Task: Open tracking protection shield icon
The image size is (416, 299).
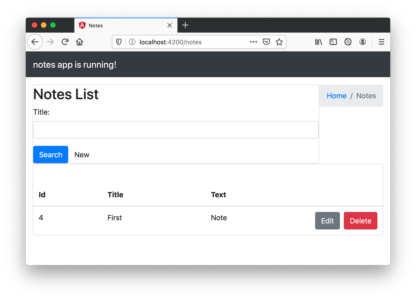Action: [x=119, y=42]
